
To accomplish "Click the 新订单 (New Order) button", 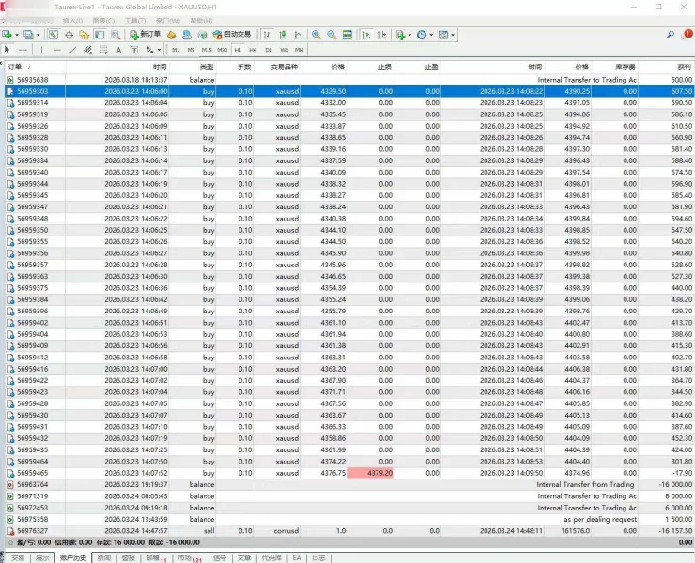I will click(145, 35).
